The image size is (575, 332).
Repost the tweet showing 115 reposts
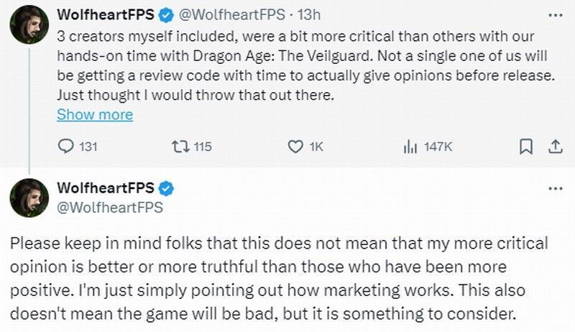tap(179, 147)
